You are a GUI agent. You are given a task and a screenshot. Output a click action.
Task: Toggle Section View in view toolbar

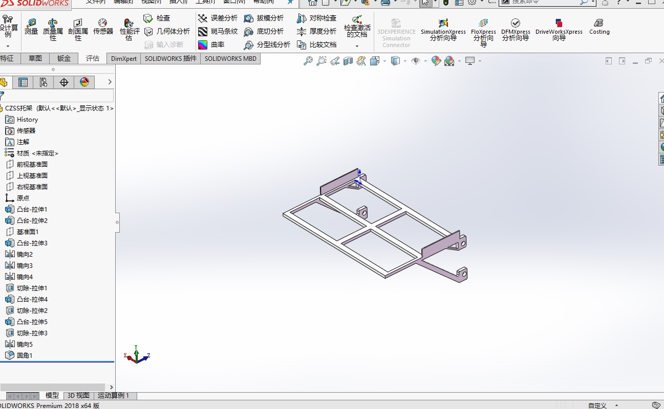click(x=348, y=61)
